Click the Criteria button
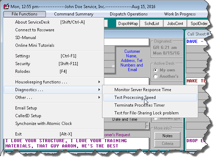Screen dimensions: 219x164 (168, 144)
